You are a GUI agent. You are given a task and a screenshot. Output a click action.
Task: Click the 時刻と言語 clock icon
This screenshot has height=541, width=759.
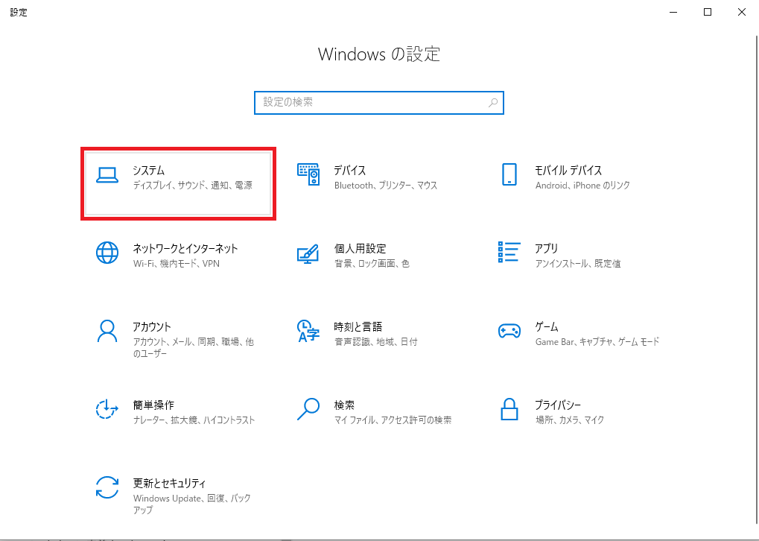click(x=308, y=331)
